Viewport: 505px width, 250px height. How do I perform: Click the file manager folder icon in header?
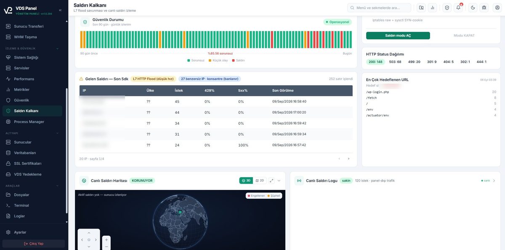(x=421, y=8)
